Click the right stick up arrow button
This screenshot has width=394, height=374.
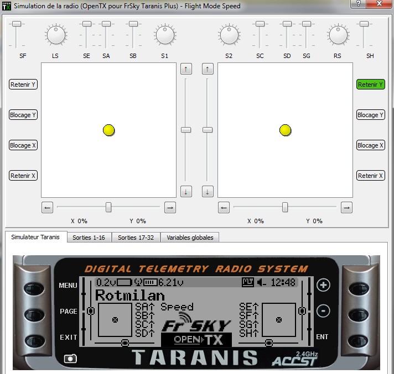[208, 69]
